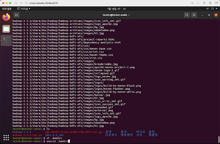Click the Terminal icon in dock

(x=6, y=40)
